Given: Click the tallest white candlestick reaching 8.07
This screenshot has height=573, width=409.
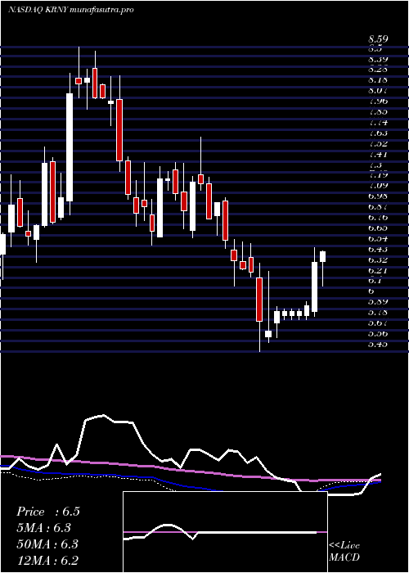Looking at the screenshot, I should coord(70,147).
